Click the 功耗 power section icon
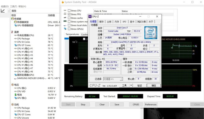This screenshot has width=204, height=119. click(12, 104)
